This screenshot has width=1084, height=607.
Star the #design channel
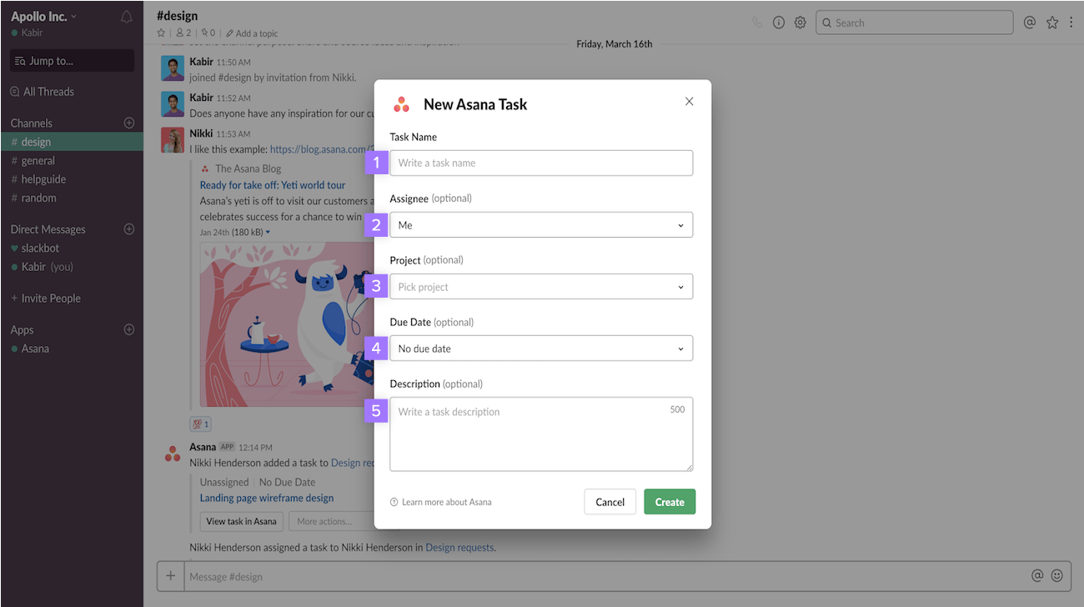pyautogui.click(x=161, y=33)
